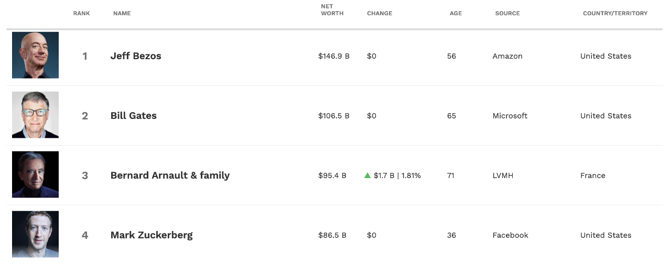Sort by the NET WORTH column header
Image resolution: width=671 pixels, height=264 pixels.
332,10
